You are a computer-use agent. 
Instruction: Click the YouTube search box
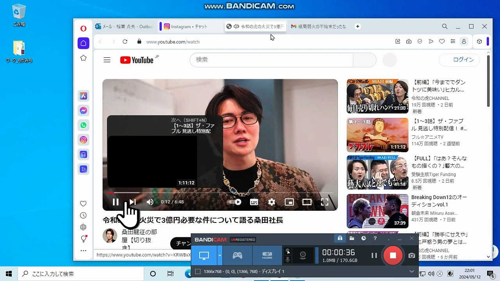click(271, 60)
